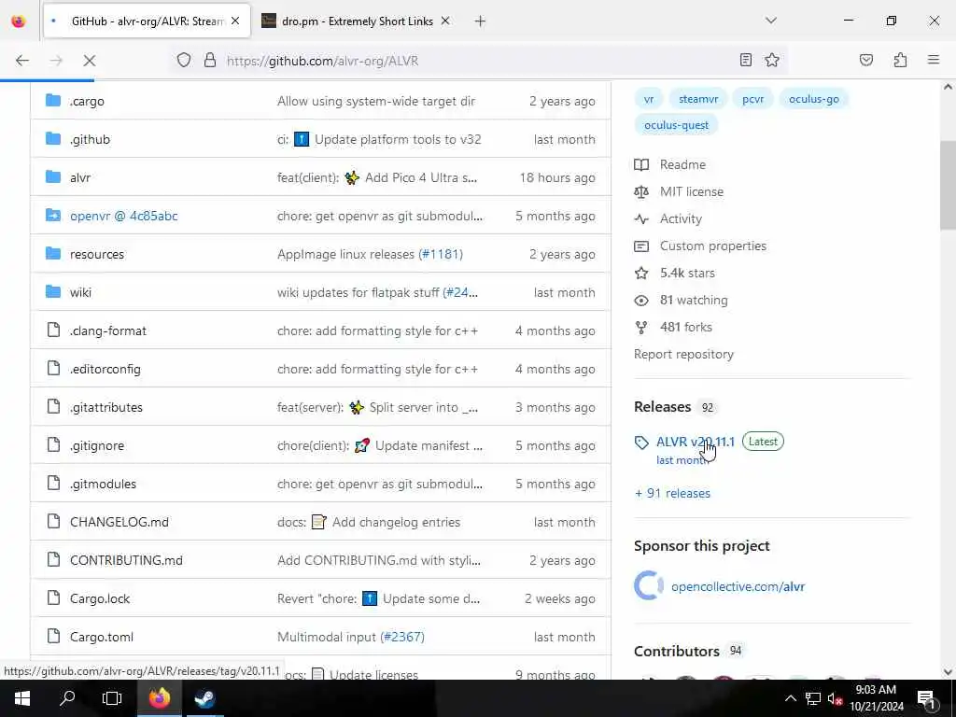The height and width of the screenshot is (717, 956).
Task: Click Report repository
Action: pyautogui.click(x=683, y=354)
